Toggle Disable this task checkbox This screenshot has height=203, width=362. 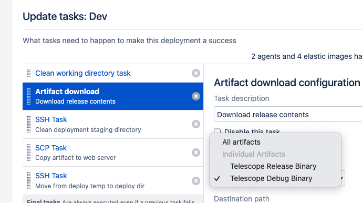217,131
